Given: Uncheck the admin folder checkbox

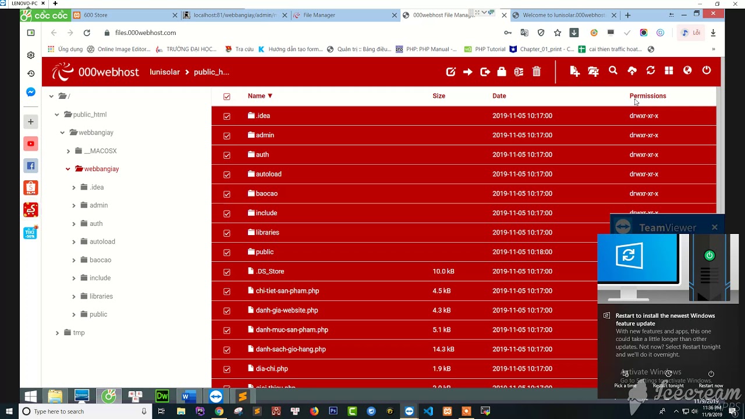Looking at the screenshot, I should [227, 136].
